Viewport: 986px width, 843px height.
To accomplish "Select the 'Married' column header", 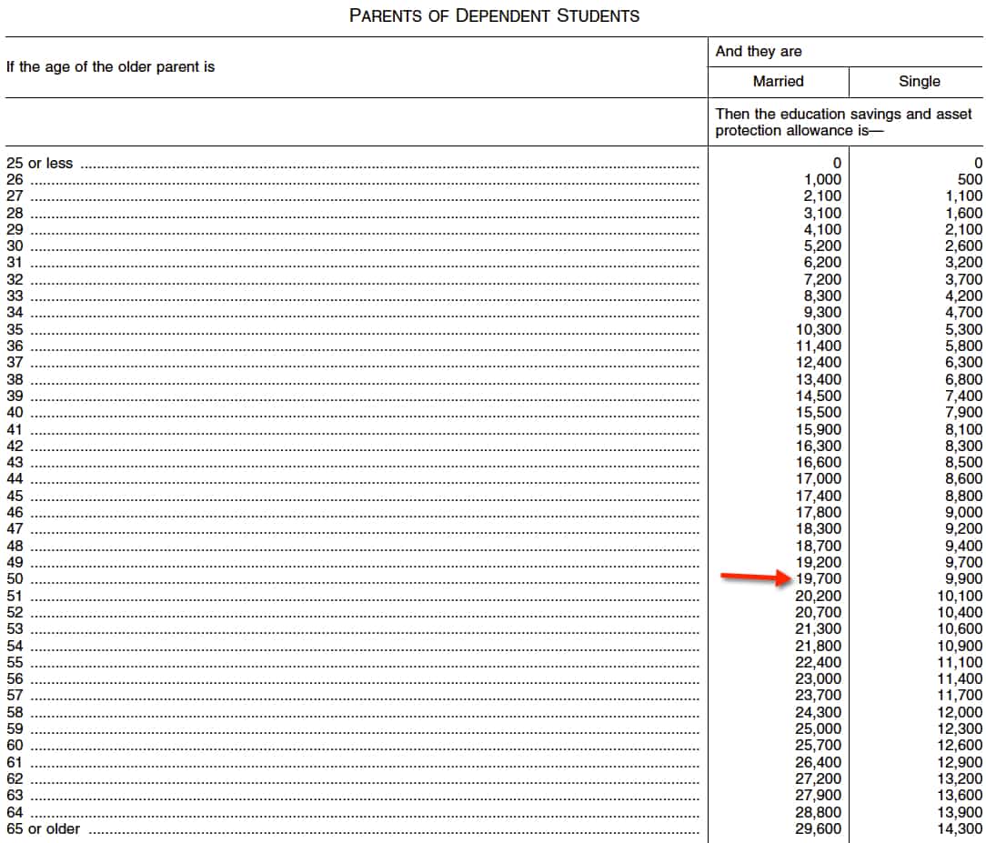I will tap(779, 81).
